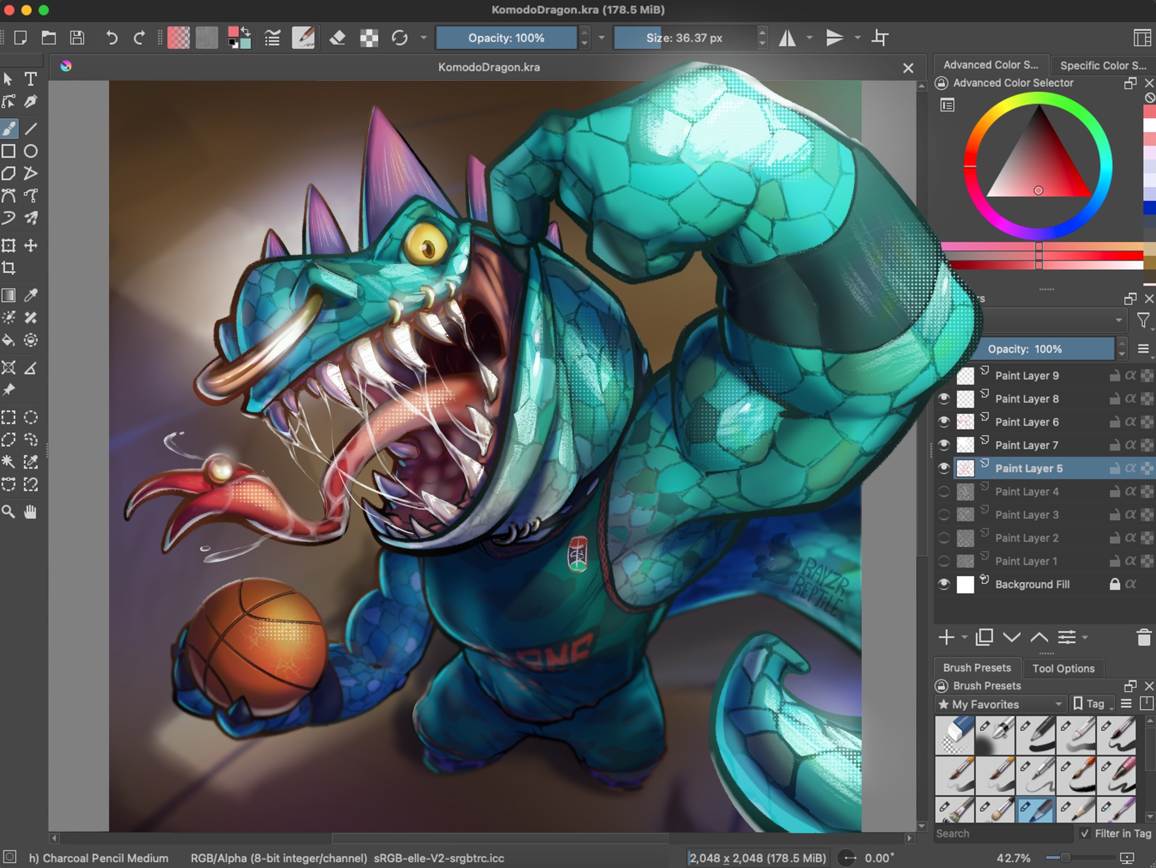Toggle eraser mode in toolbar
This screenshot has width=1156, height=868.
(x=338, y=38)
